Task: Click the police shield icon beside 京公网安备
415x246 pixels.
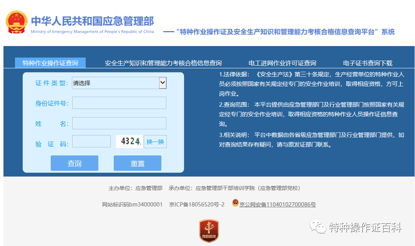Action: (235, 203)
